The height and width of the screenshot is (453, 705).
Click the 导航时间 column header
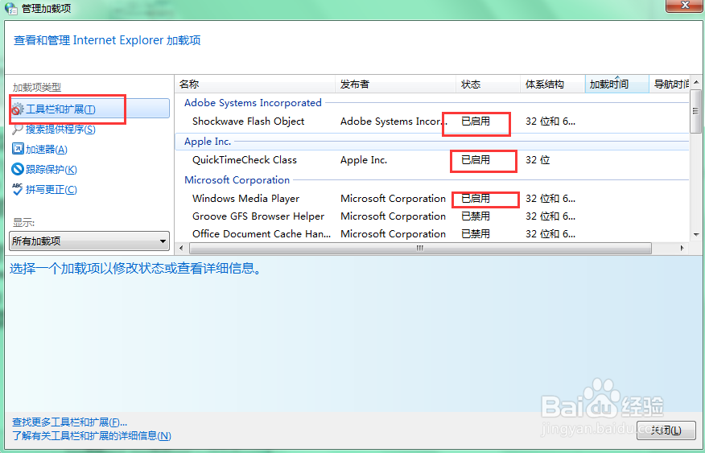pos(669,84)
